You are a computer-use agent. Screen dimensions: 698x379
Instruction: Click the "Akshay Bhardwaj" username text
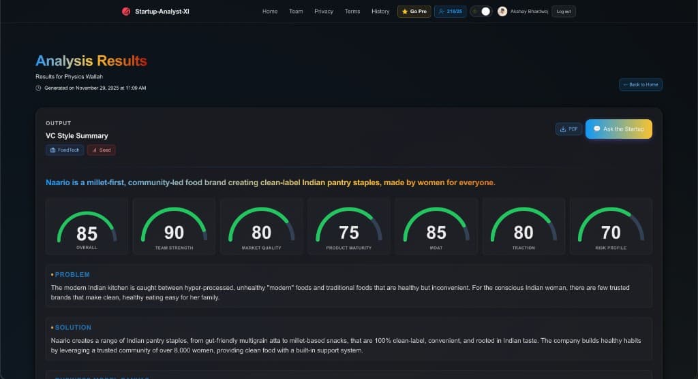coord(529,12)
